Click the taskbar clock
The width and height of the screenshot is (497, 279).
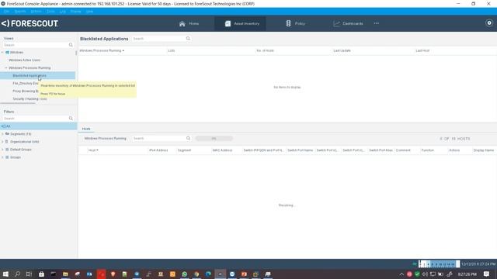(467, 274)
